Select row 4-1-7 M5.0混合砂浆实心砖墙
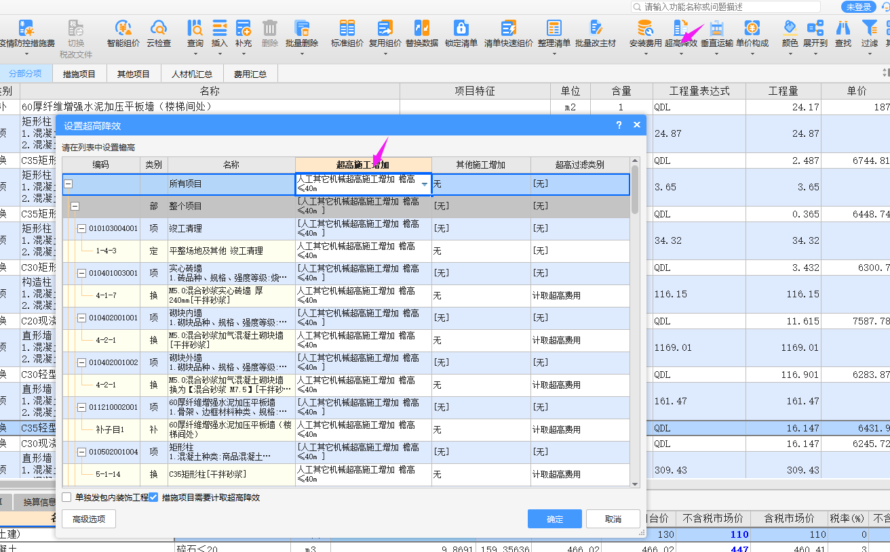The height and width of the screenshot is (552, 890). (x=346, y=295)
